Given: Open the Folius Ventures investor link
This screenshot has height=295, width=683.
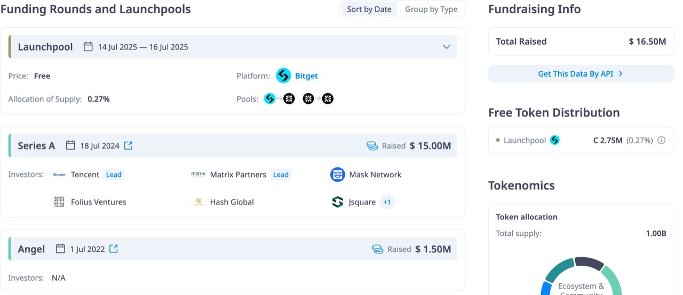Looking at the screenshot, I should (x=99, y=202).
